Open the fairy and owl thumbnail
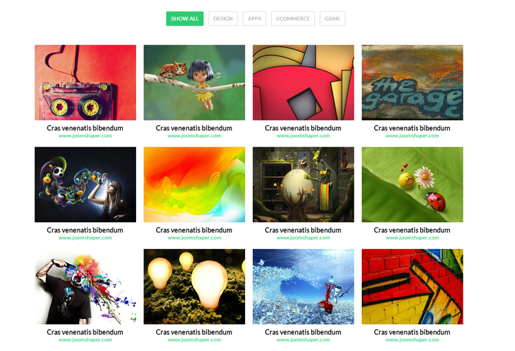515x351 pixels. tap(194, 83)
